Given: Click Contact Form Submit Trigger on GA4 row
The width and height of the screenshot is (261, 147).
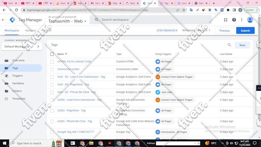Looking at the screenshot, I should [x=175, y=77].
